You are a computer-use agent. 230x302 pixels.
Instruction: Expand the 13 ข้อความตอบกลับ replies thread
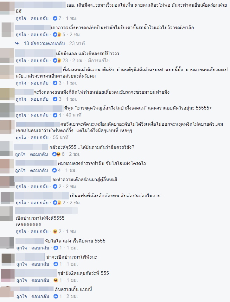tap(44, 43)
